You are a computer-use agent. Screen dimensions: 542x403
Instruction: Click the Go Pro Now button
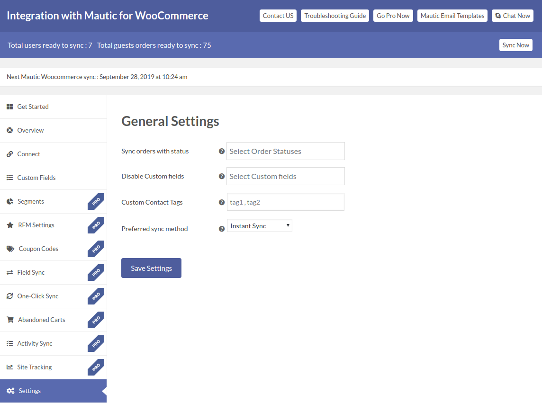(393, 16)
